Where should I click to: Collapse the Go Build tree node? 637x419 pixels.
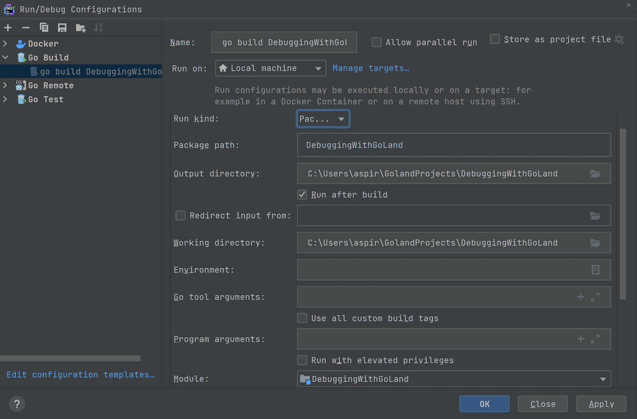(x=5, y=57)
